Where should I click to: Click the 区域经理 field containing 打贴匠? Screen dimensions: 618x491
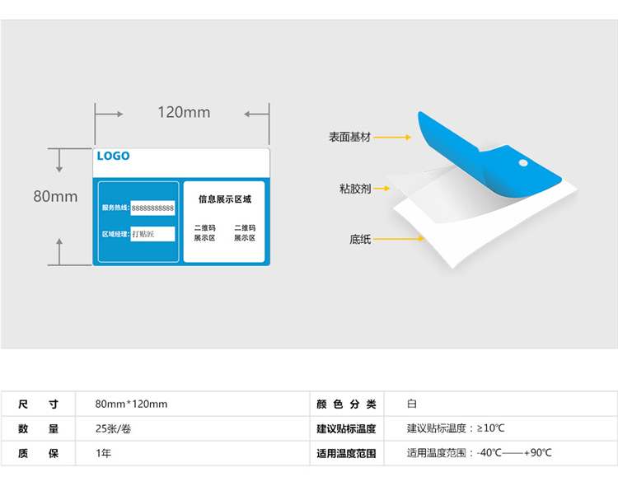click(x=152, y=234)
